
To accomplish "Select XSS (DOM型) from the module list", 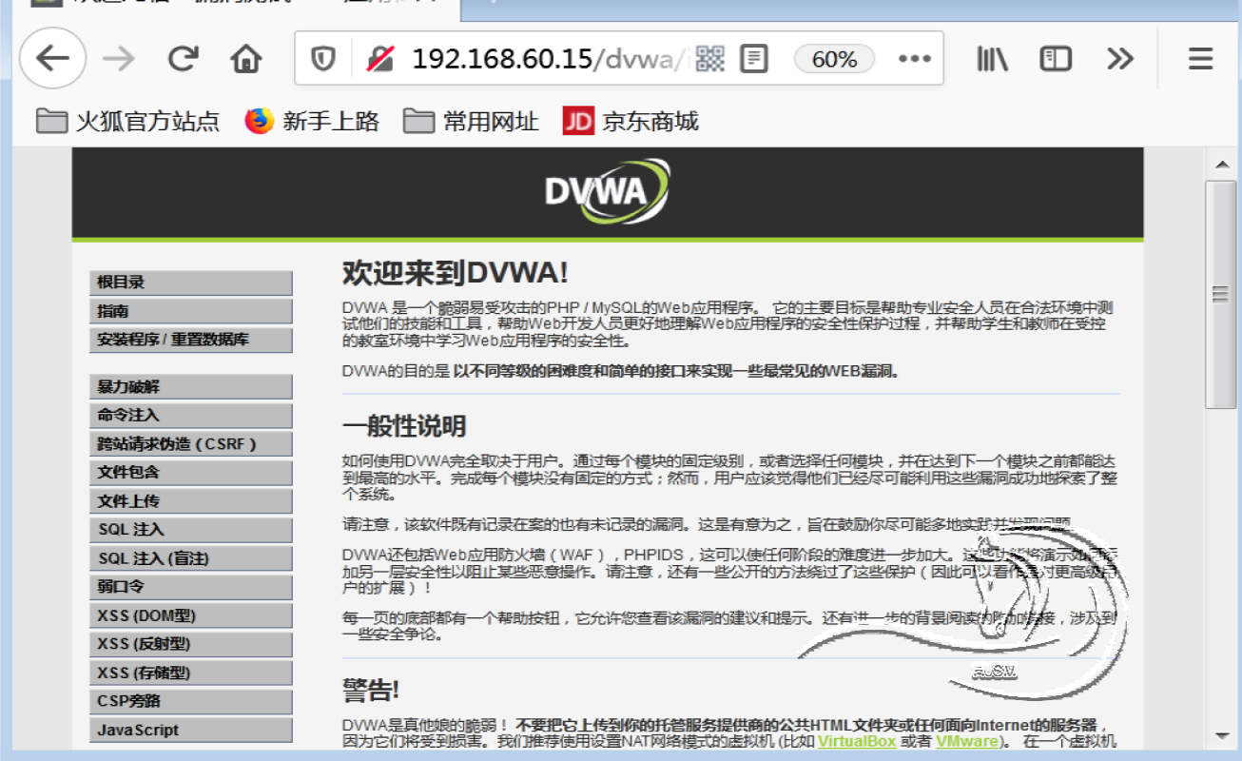I will pos(190,615).
